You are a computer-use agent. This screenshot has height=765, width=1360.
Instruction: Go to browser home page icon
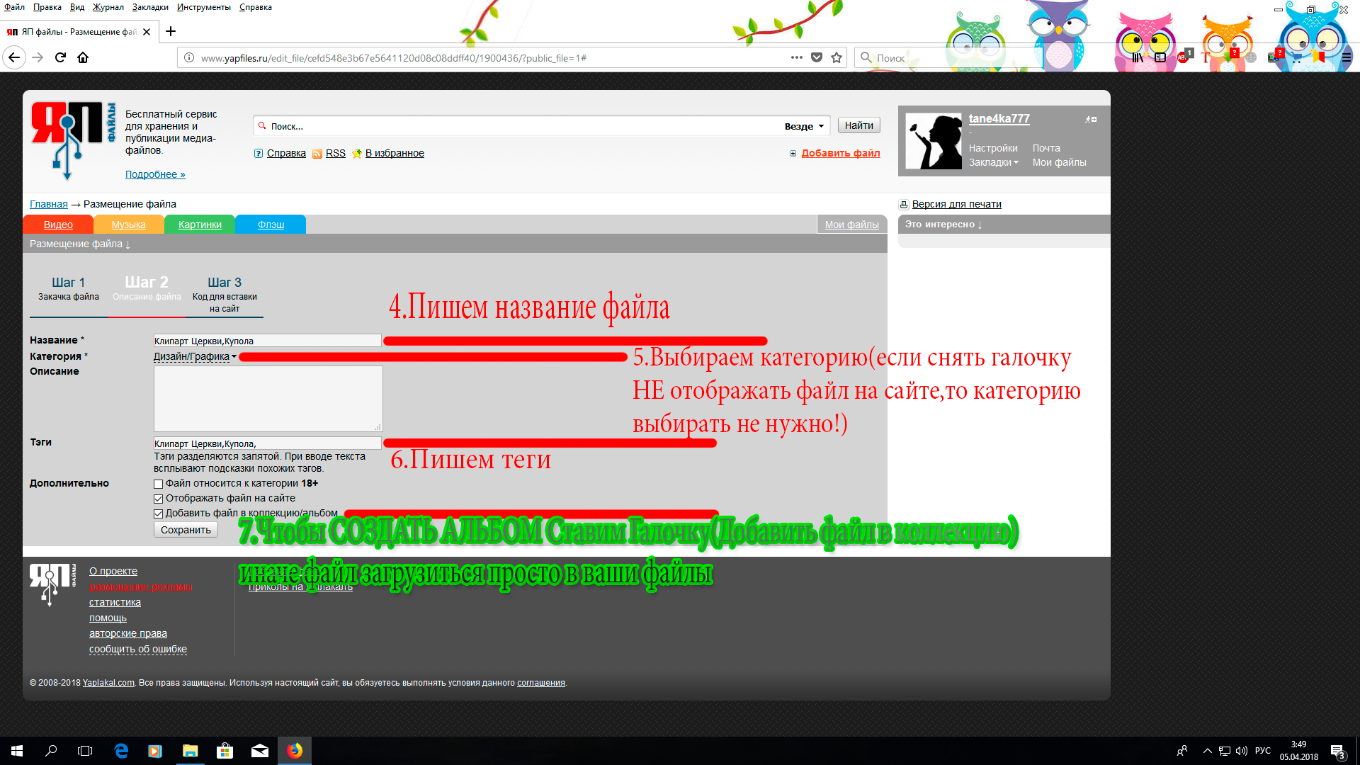pos(83,57)
